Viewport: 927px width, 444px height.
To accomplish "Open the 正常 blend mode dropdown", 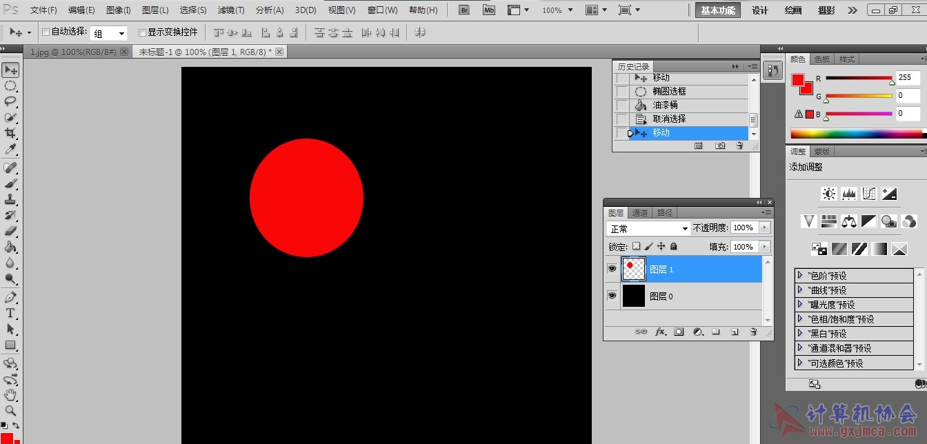I will point(648,228).
